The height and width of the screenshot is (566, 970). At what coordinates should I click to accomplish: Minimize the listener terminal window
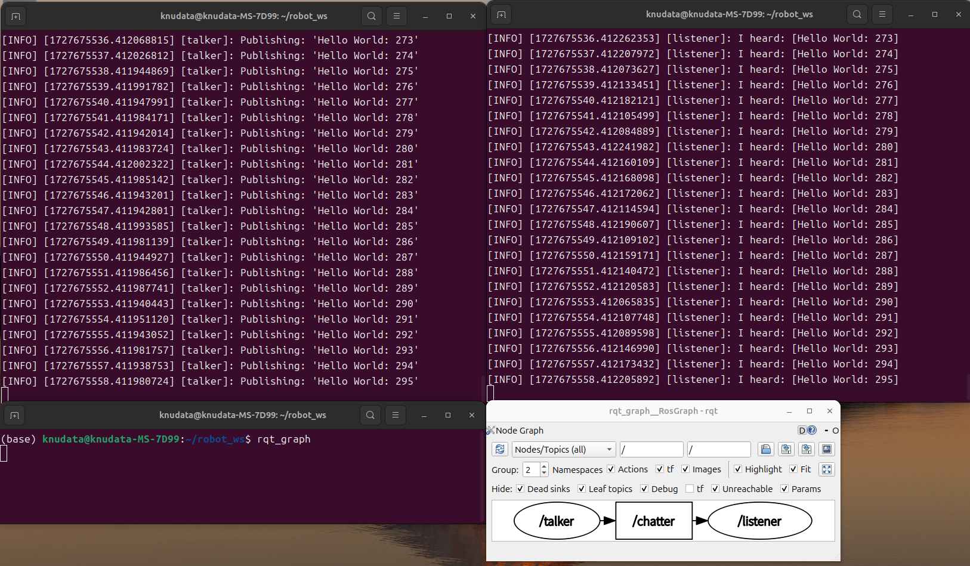[911, 14]
